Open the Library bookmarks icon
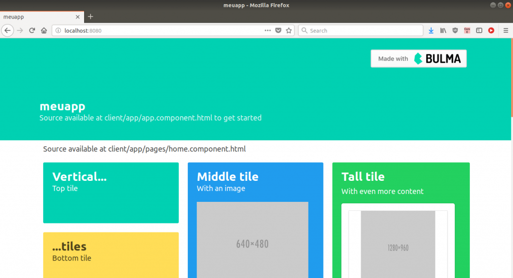Image resolution: width=513 pixels, height=278 pixels. point(443,31)
